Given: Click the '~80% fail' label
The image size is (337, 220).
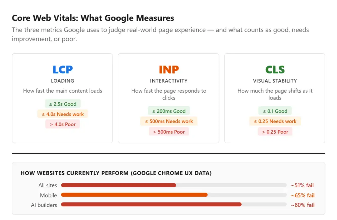Looking at the screenshot, I should [x=303, y=205].
